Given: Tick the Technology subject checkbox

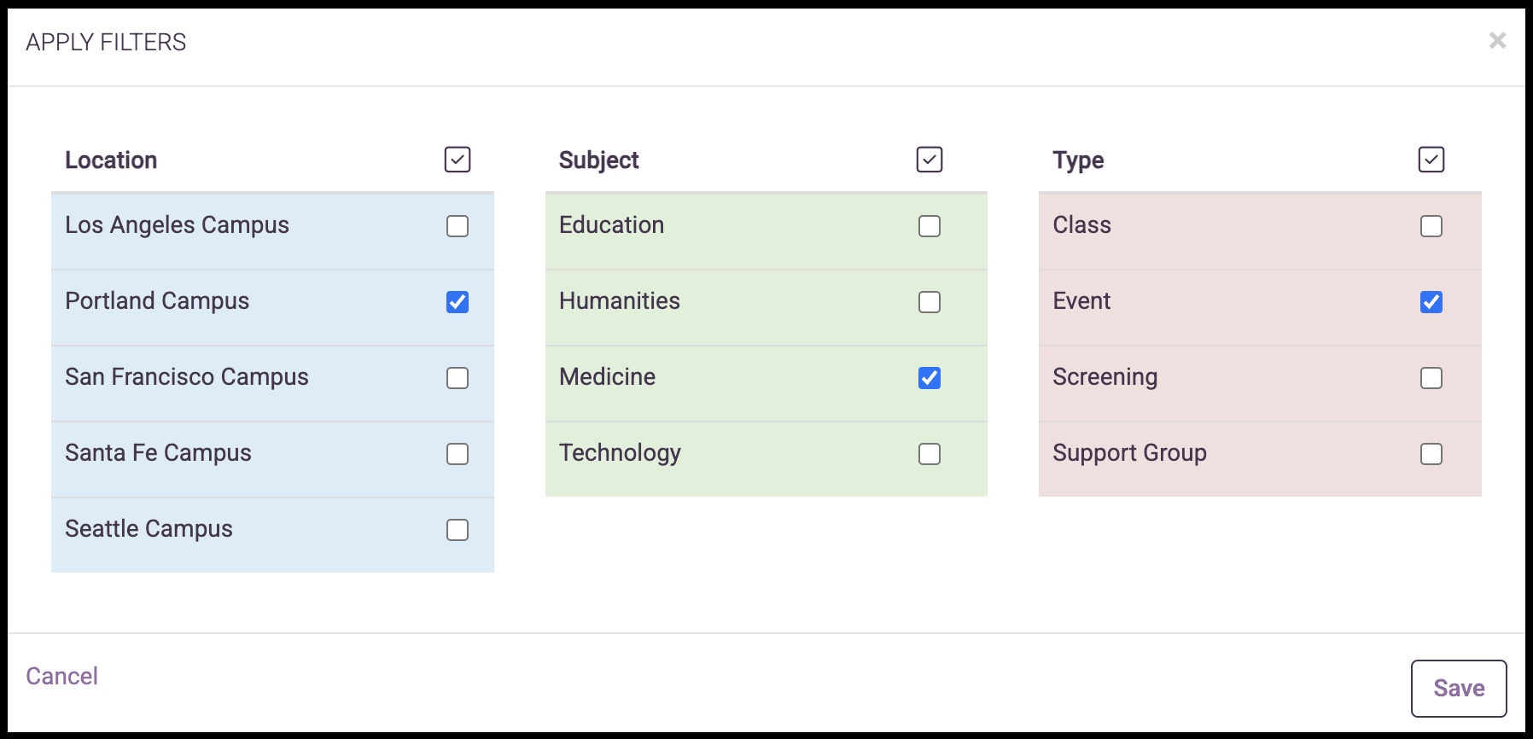Looking at the screenshot, I should point(930,454).
